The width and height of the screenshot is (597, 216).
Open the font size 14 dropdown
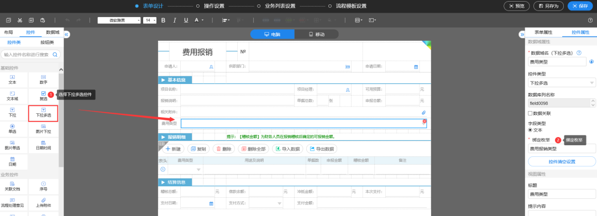point(150,20)
